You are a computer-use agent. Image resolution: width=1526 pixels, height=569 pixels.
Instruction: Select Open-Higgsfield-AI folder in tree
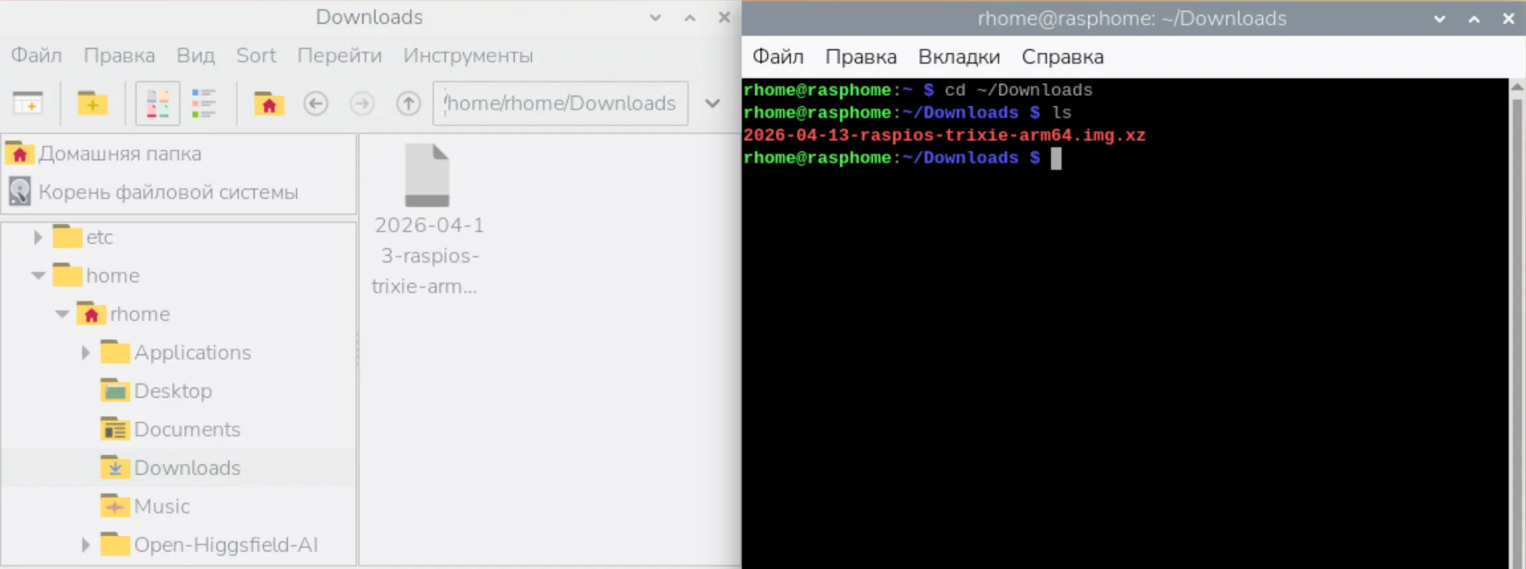[226, 544]
